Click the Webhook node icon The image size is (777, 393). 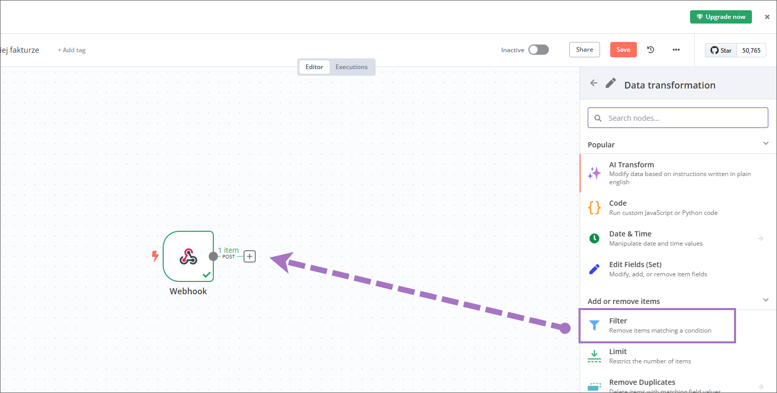(x=188, y=256)
